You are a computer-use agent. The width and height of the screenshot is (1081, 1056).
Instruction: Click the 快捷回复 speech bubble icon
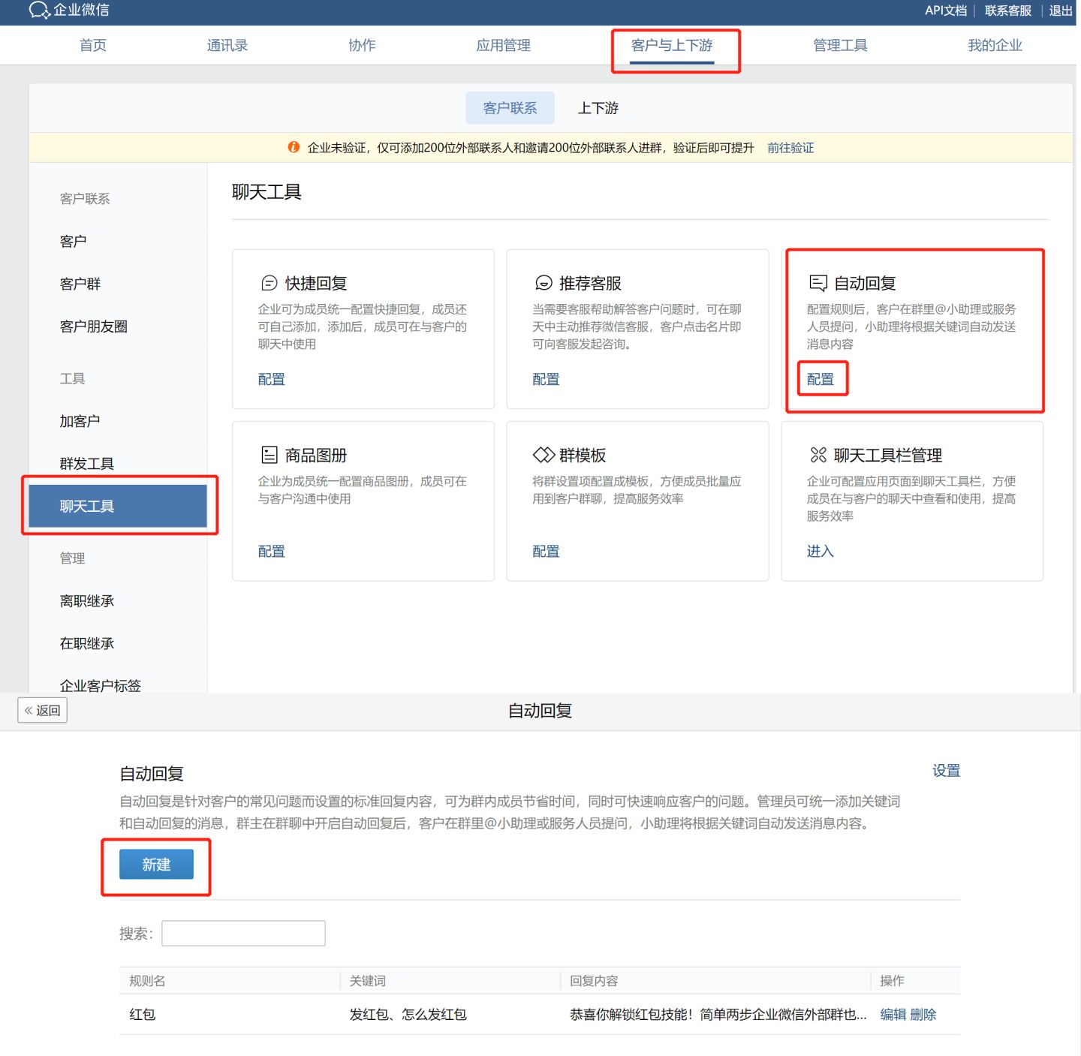[x=269, y=283]
